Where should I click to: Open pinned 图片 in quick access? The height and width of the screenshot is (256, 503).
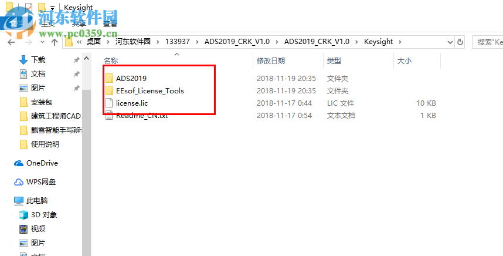(38, 88)
